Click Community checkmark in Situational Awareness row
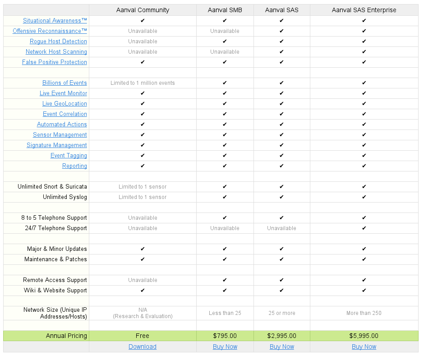 pyautogui.click(x=143, y=21)
